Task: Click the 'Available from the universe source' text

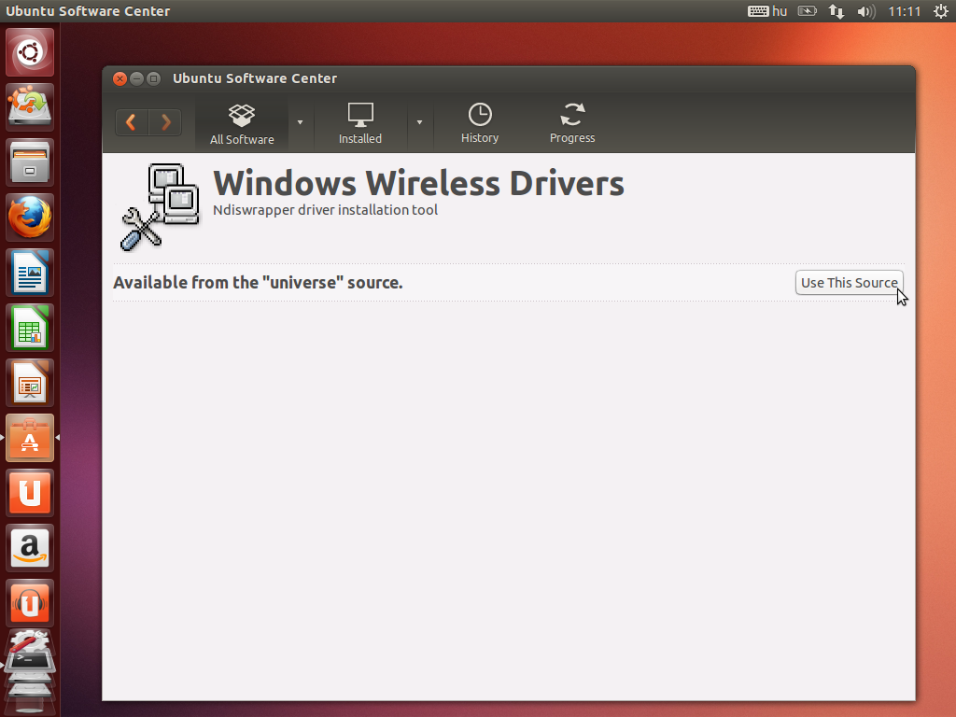Action: pos(258,283)
